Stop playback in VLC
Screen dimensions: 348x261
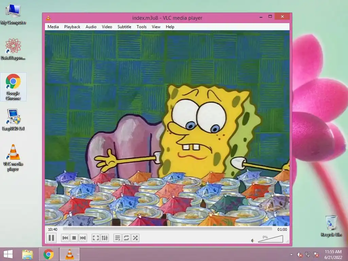(x=74, y=238)
